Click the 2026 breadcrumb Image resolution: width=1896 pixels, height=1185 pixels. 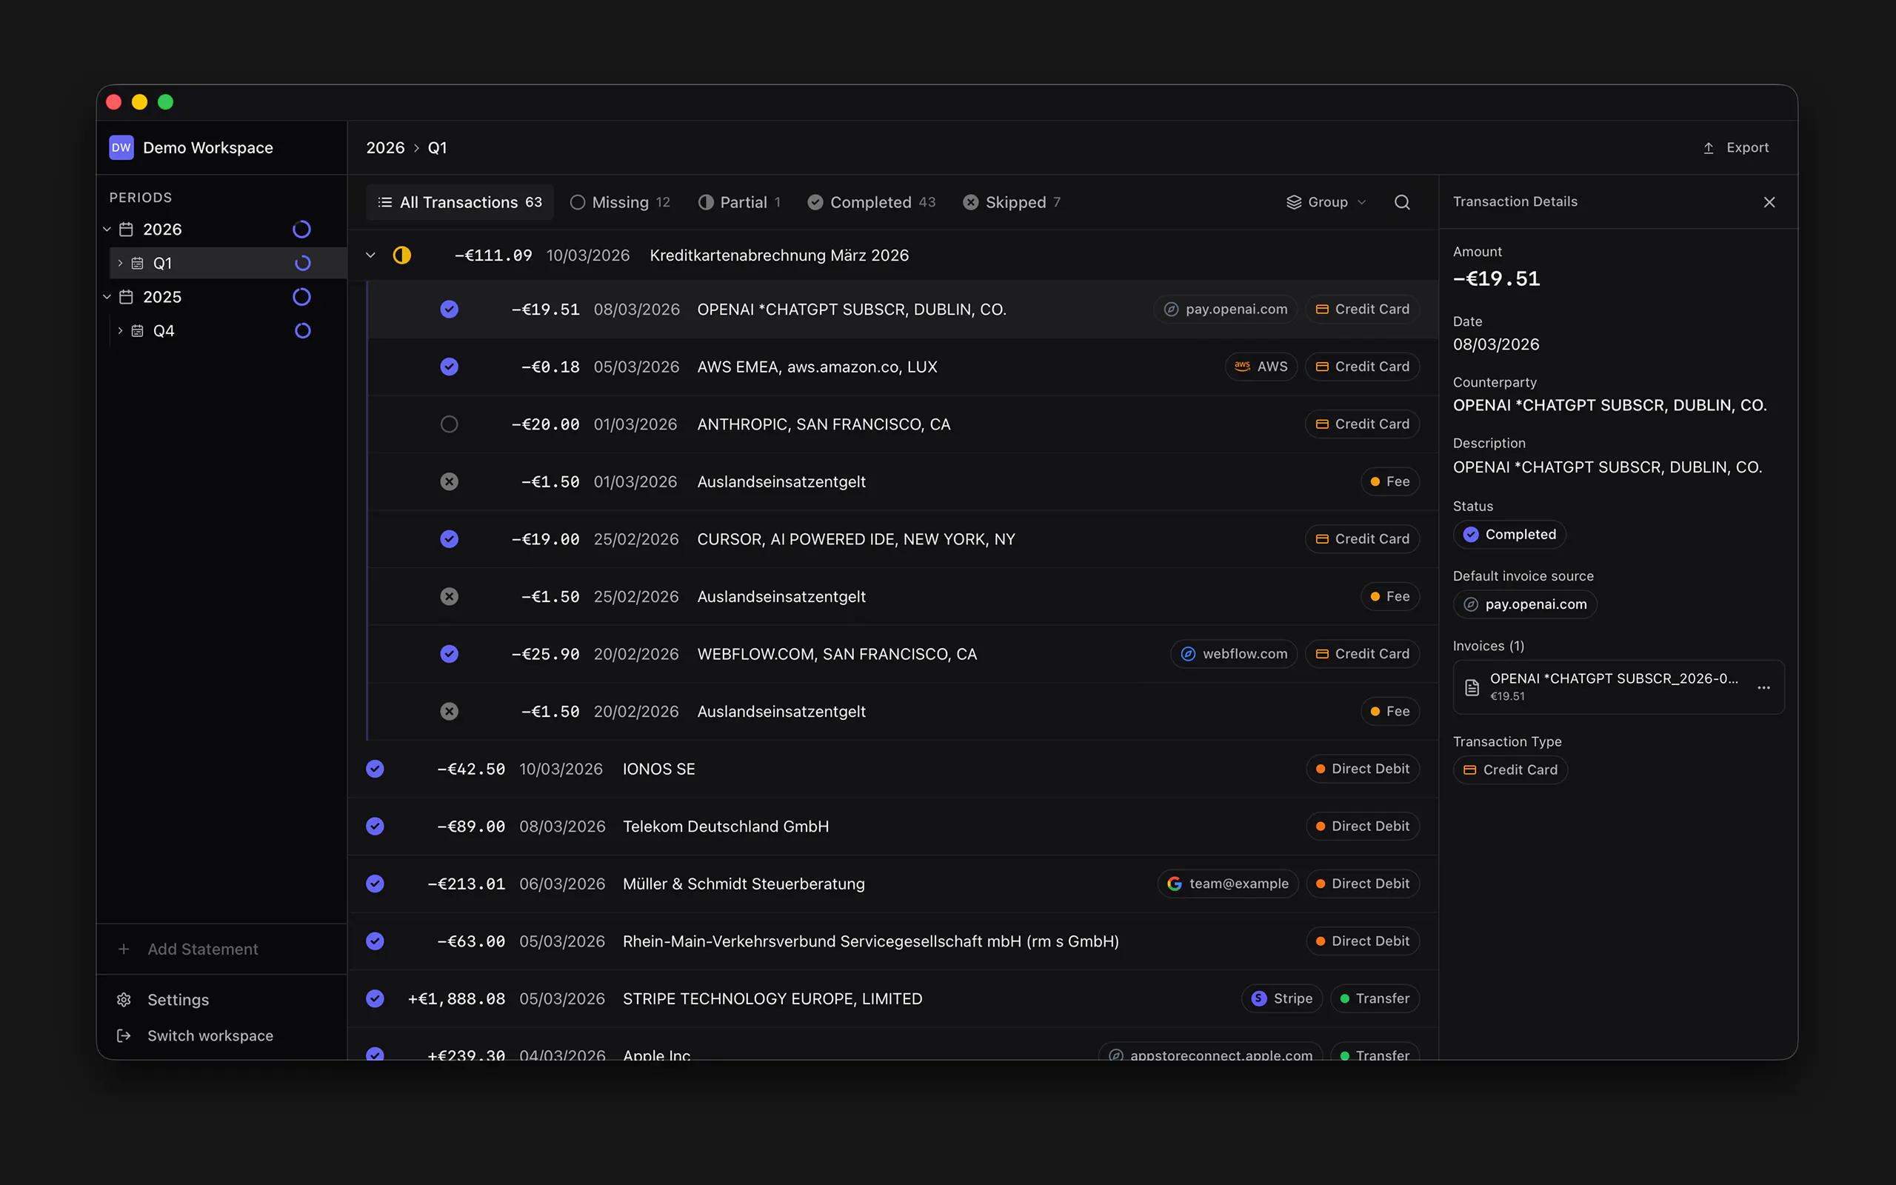pyautogui.click(x=385, y=148)
